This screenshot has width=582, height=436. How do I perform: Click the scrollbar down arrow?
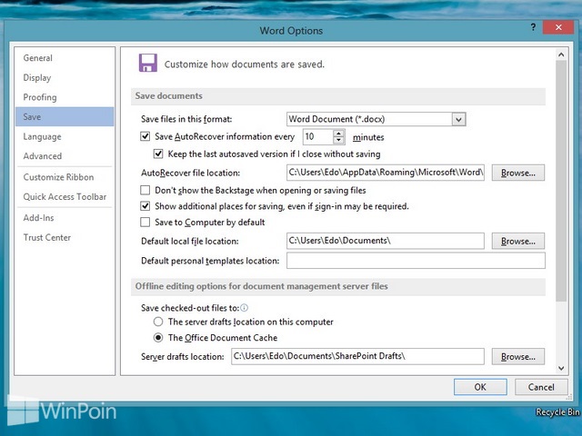561,368
